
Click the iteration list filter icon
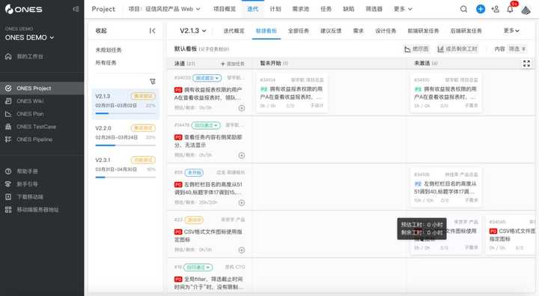tap(153, 81)
